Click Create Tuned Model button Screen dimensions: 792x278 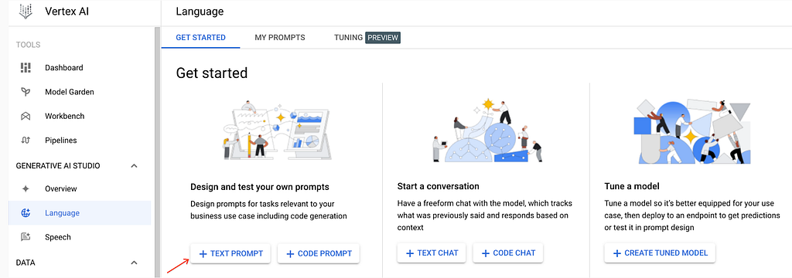coord(660,253)
